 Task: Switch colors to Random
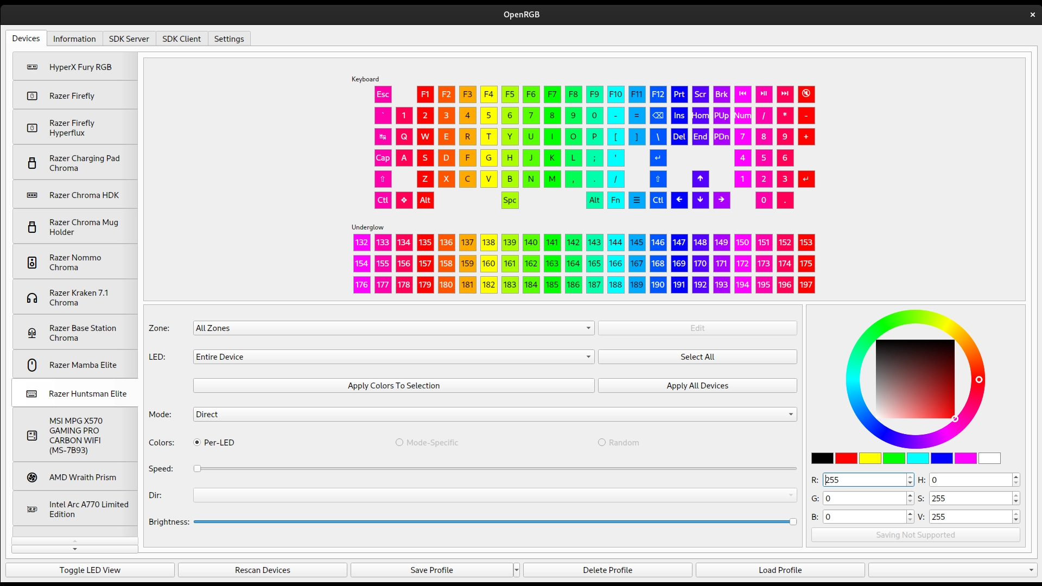click(x=601, y=442)
